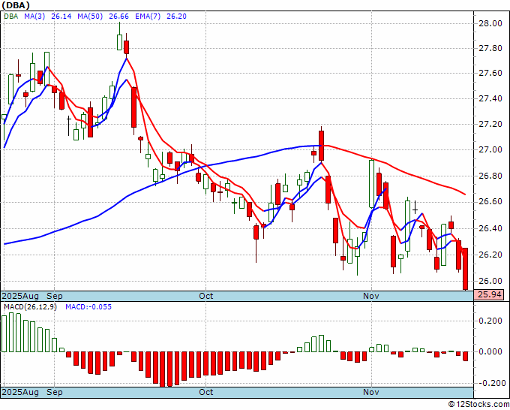Click the 26.60 price axis label
Image resolution: width=510 pixels, height=410 pixels.
point(490,202)
